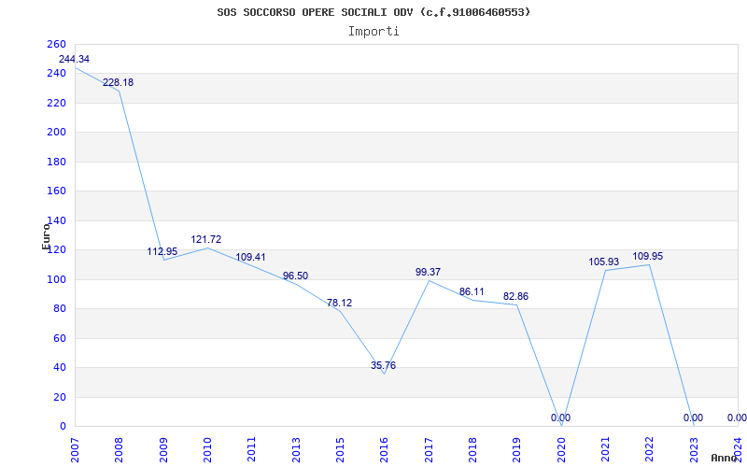
Task: Click the 0.00 label above 2020
Action: 560,417
